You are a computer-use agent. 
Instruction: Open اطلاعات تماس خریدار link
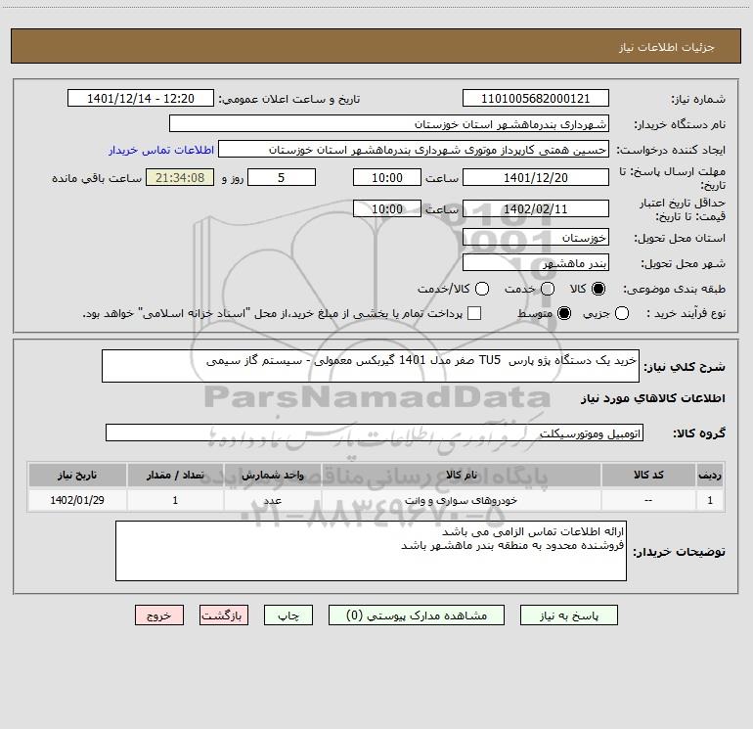pos(161,150)
